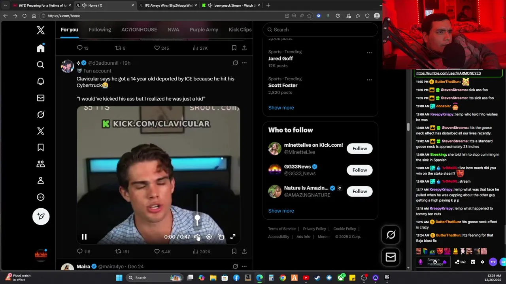Follow minettelive on Kick.com!
This screenshot has height=284, width=506.
click(x=360, y=149)
